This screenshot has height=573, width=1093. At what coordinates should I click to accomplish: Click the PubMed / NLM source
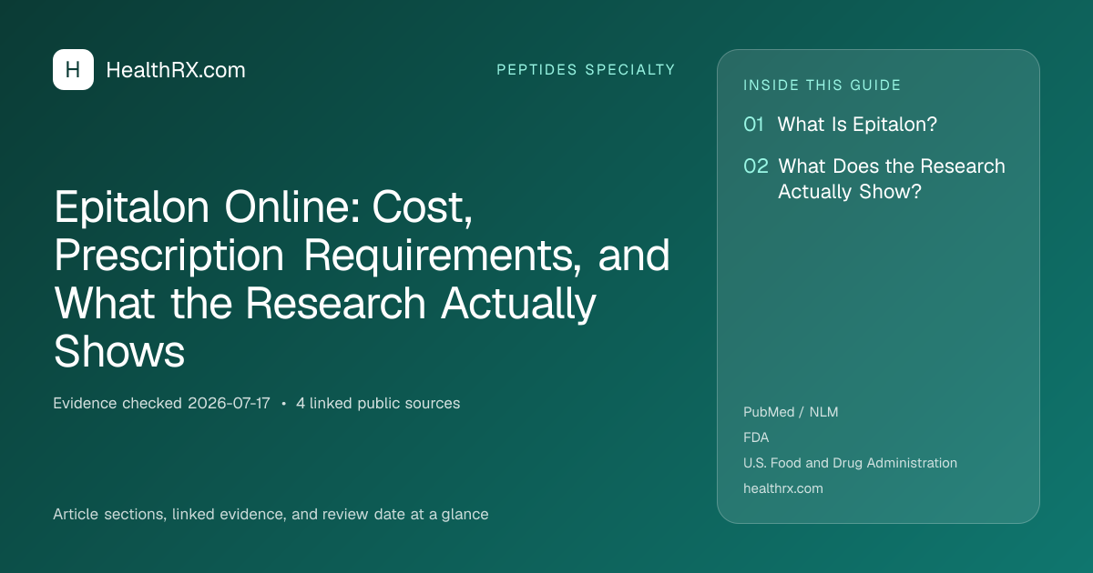[791, 412]
